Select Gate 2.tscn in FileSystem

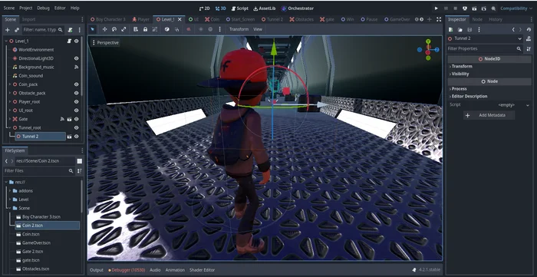point(32,252)
